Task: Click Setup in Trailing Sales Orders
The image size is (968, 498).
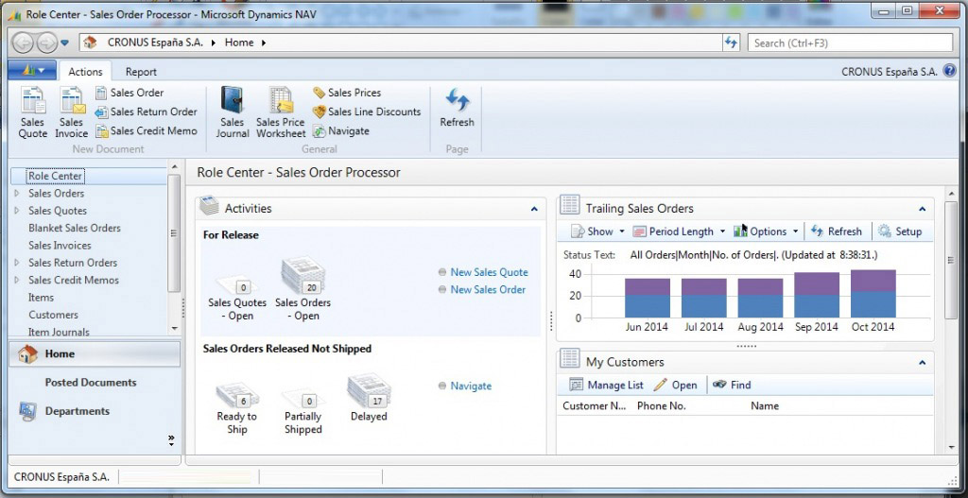Action: point(900,232)
